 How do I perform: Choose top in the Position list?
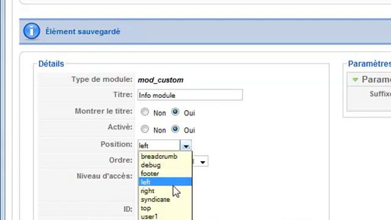pyautogui.click(x=165, y=208)
